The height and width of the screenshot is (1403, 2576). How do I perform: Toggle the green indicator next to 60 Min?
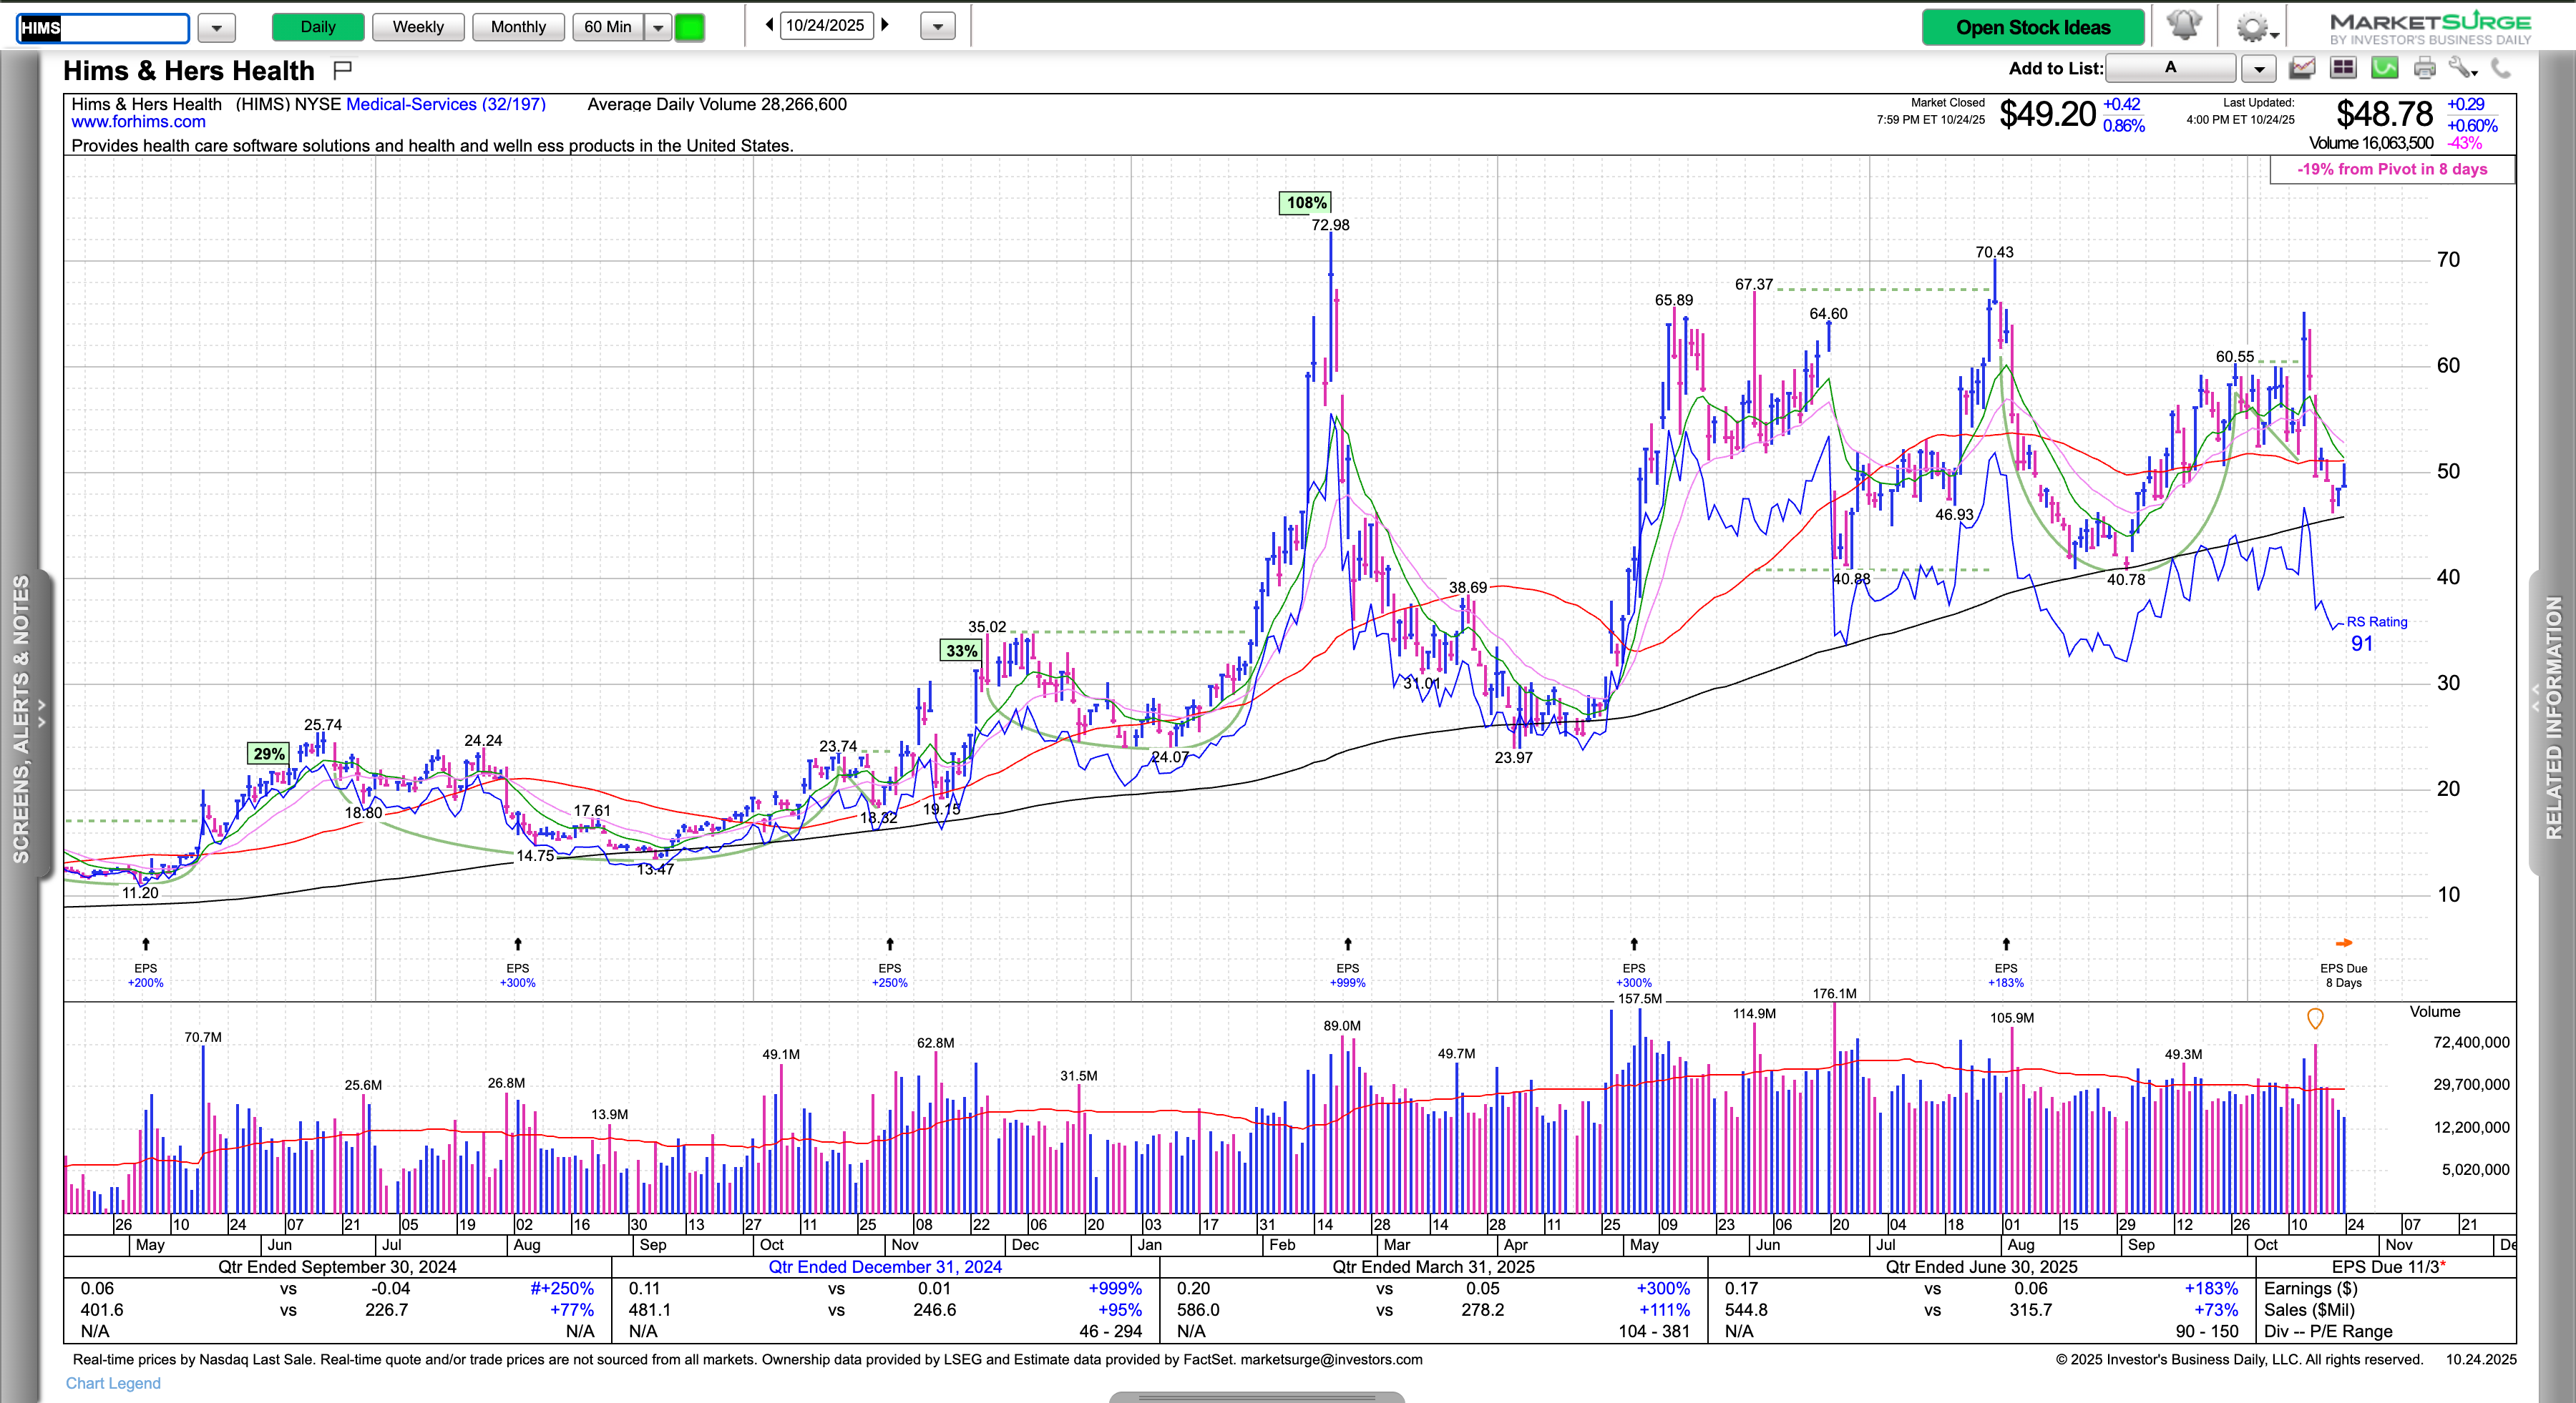[x=690, y=27]
